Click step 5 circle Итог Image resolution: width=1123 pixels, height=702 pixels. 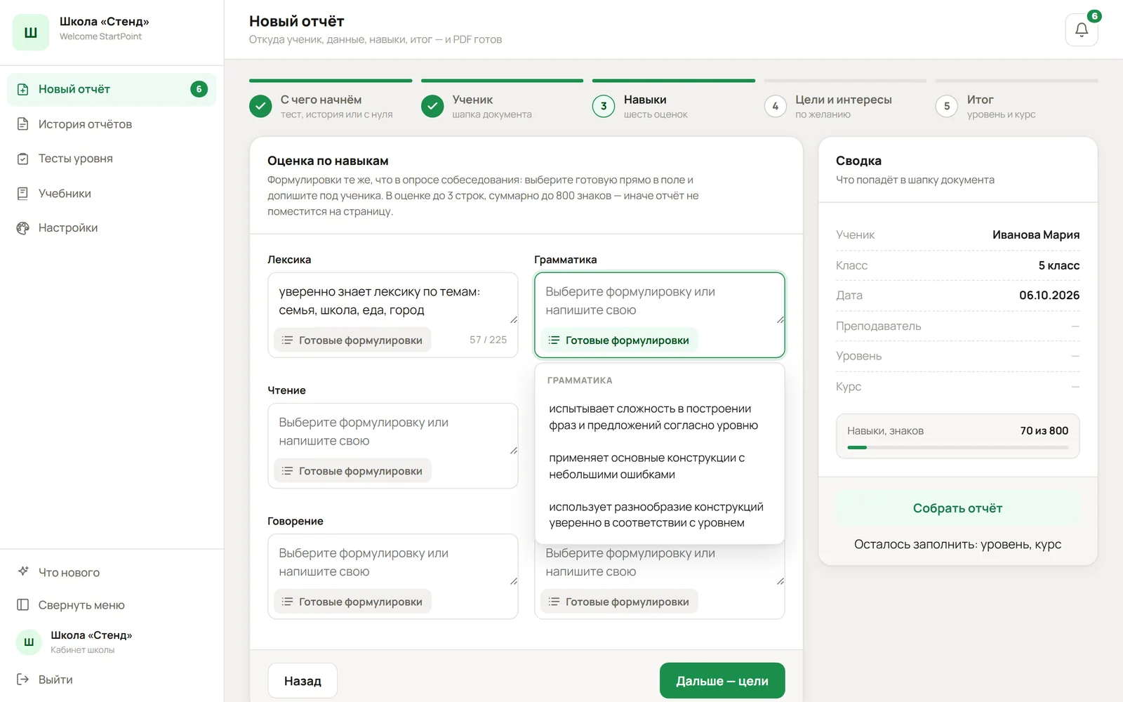(947, 106)
